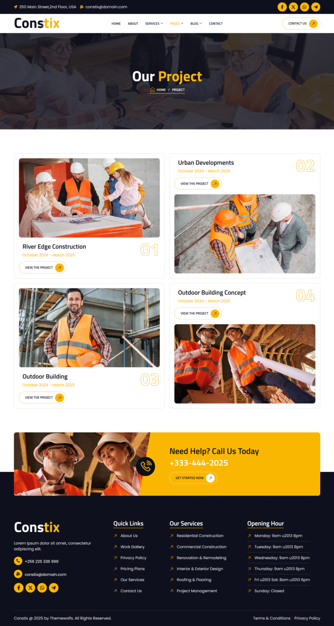View the River Edge Construction project

[43, 268]
